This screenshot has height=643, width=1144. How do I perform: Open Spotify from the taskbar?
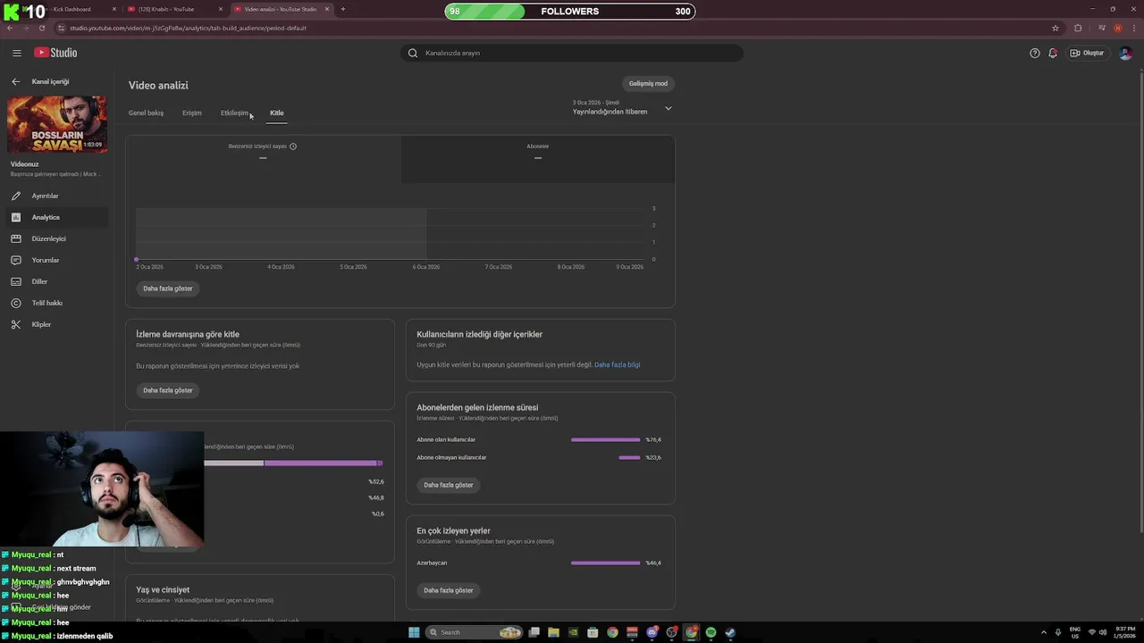(x=711, y=632)
